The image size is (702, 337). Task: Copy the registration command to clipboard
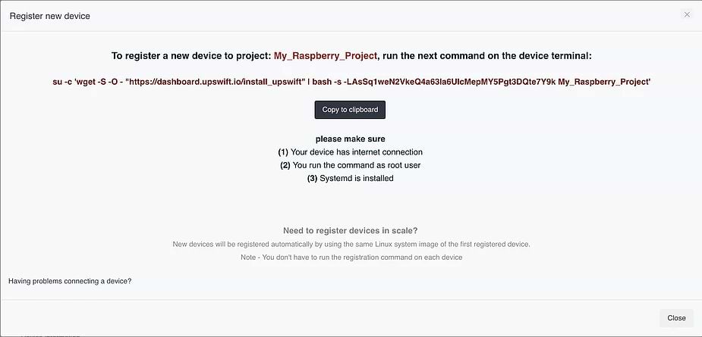click(350, 110)
